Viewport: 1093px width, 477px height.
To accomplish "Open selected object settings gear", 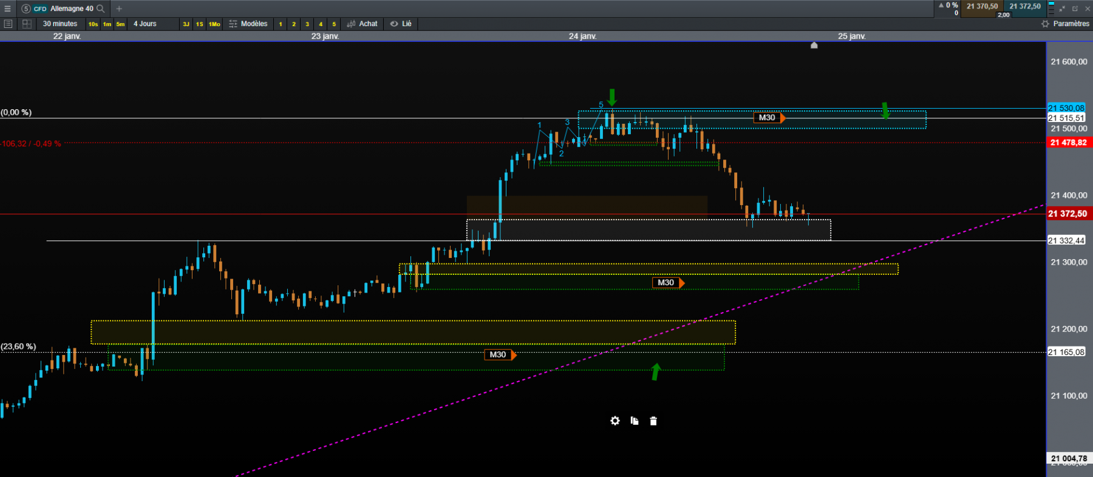I will point(615,421).
